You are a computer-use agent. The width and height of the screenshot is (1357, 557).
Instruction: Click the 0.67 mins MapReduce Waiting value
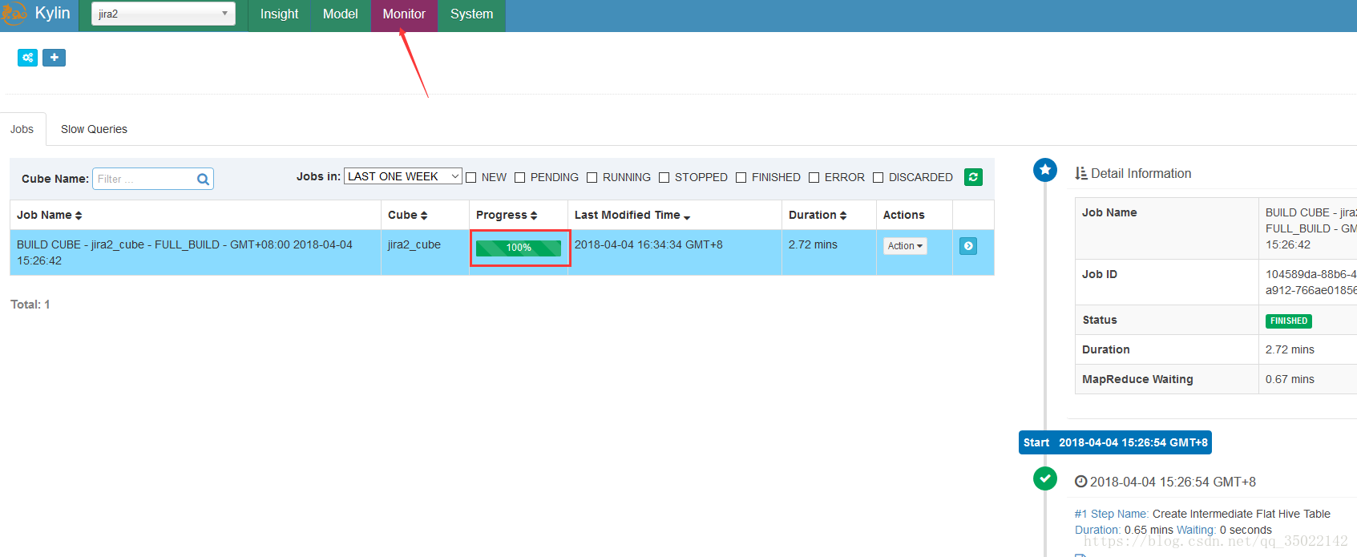pos(1290,379)
